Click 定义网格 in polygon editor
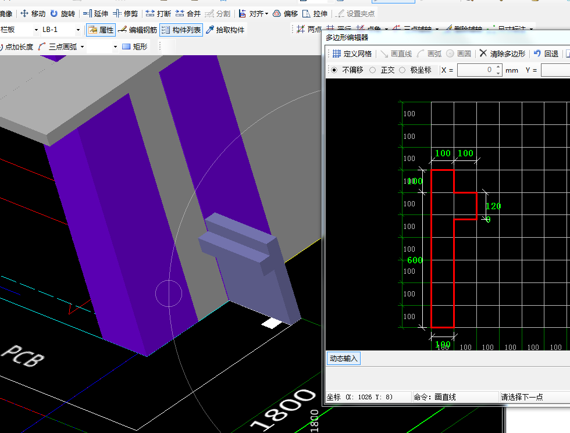The image size is (570, 433). tap(352, 53)
